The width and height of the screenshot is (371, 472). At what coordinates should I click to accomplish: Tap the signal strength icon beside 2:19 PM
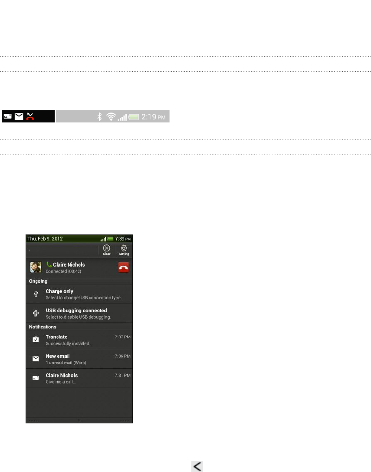click(x=122, y=117)
